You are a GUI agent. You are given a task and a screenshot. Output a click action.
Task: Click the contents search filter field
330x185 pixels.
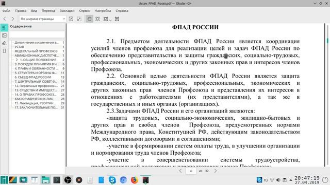tap(37, 34)
